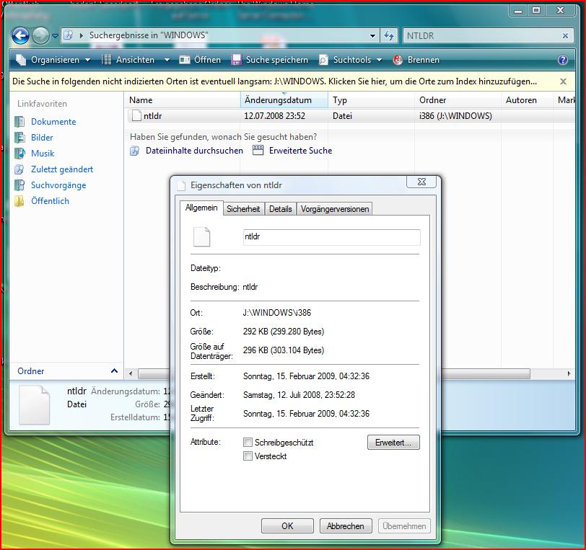Image resolution: width=586 pixels, height=550 pixels.
Task: Open Help via the blue question mark
Action: pos(562,60)
